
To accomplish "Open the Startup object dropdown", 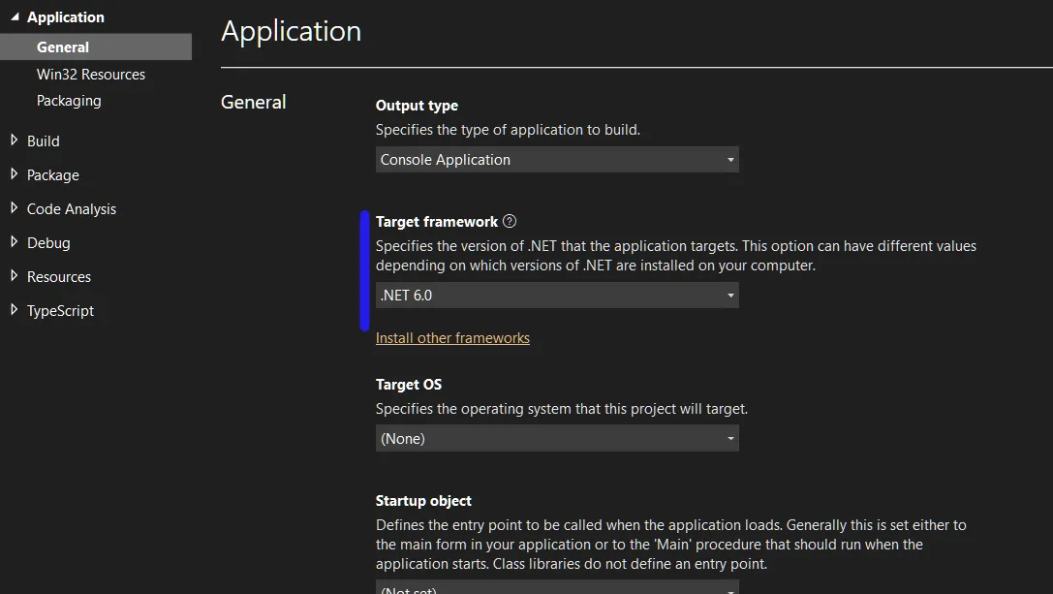I will pos(556,588).
